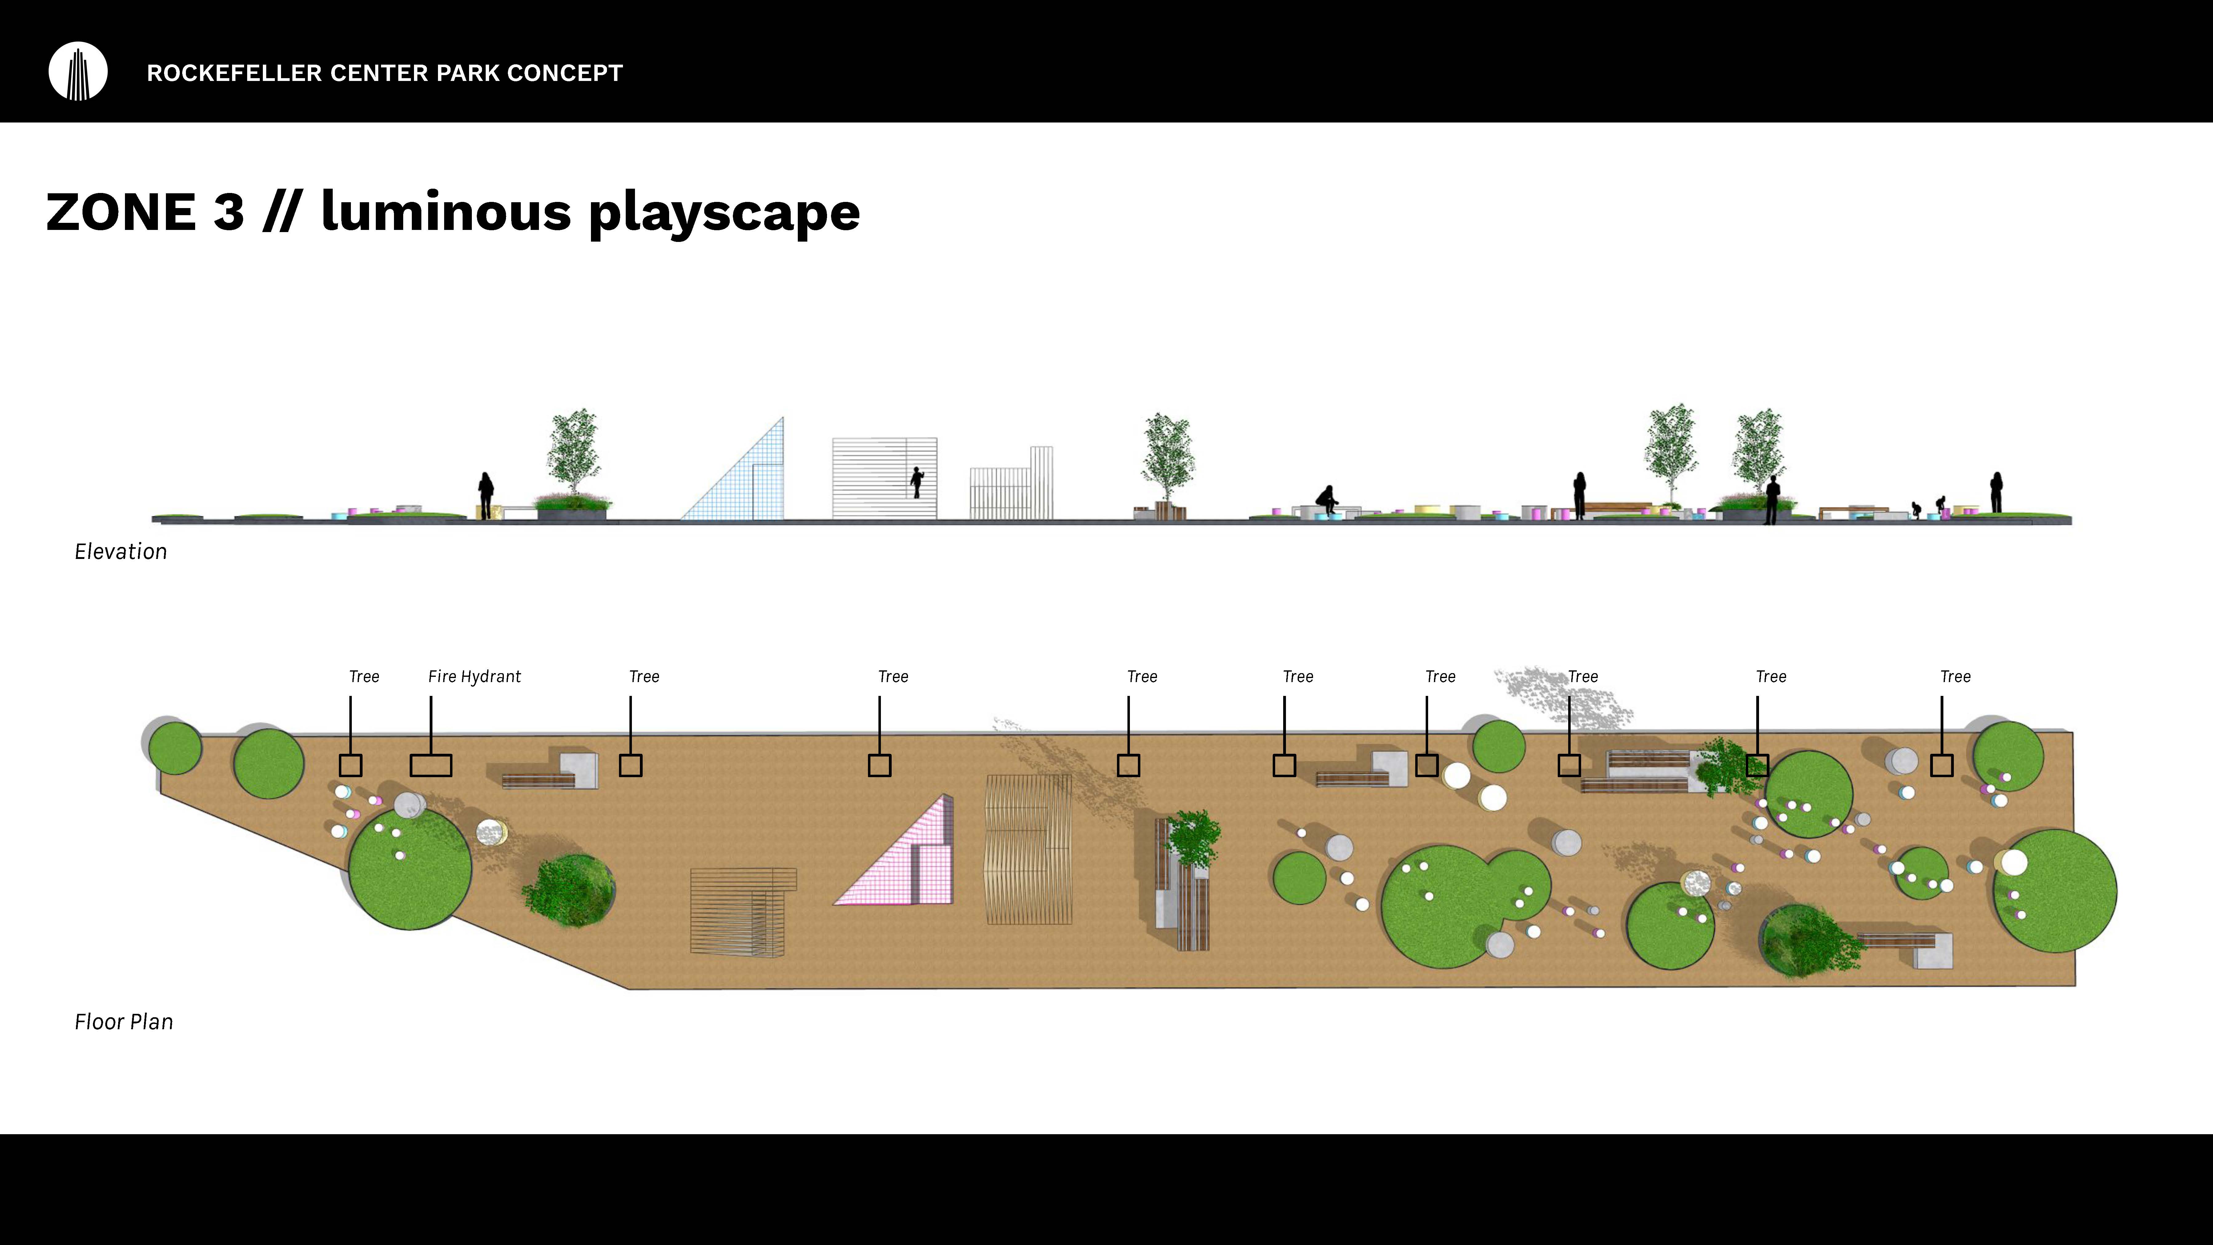The height and width of the screenshot is (1245, 2213).
Task: Click the Tree label immediately right of Fire Hydrant
Action: 644,677
